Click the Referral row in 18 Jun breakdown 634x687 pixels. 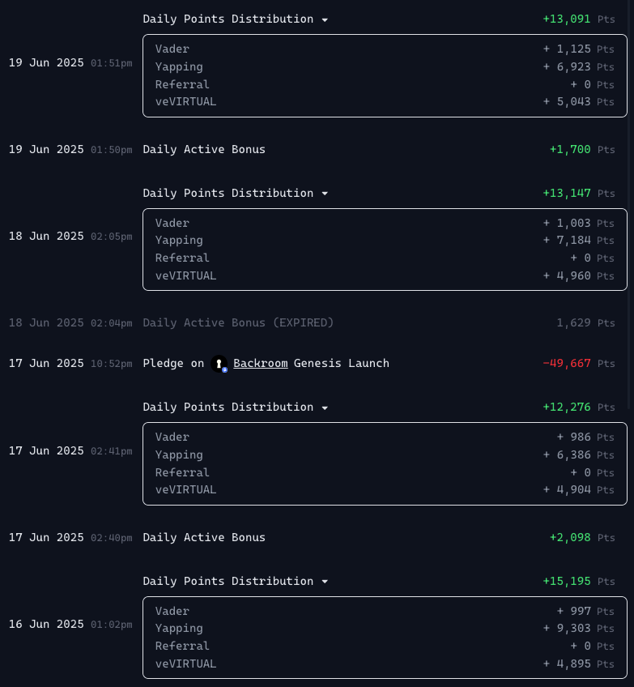[x=385, y=258]
